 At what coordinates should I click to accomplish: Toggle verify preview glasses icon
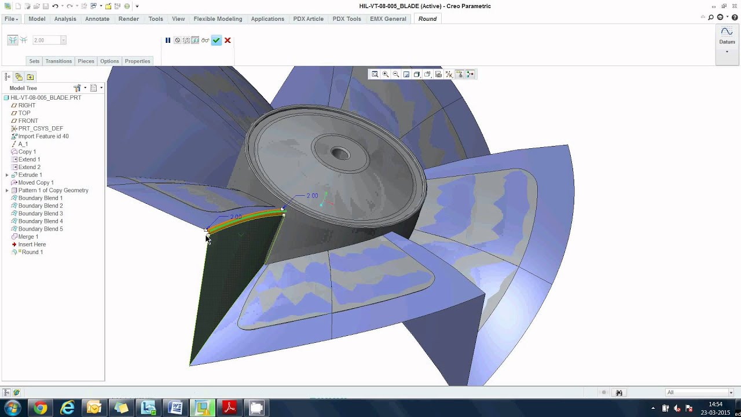point(205,41)
